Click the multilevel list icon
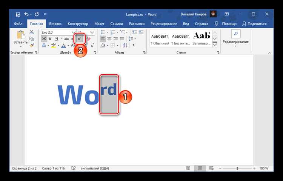This screenshot has width=283, height=181. coord(123,32)
